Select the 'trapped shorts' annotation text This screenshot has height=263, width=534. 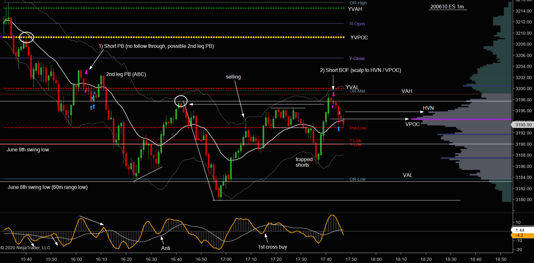[x=304, y=162]
